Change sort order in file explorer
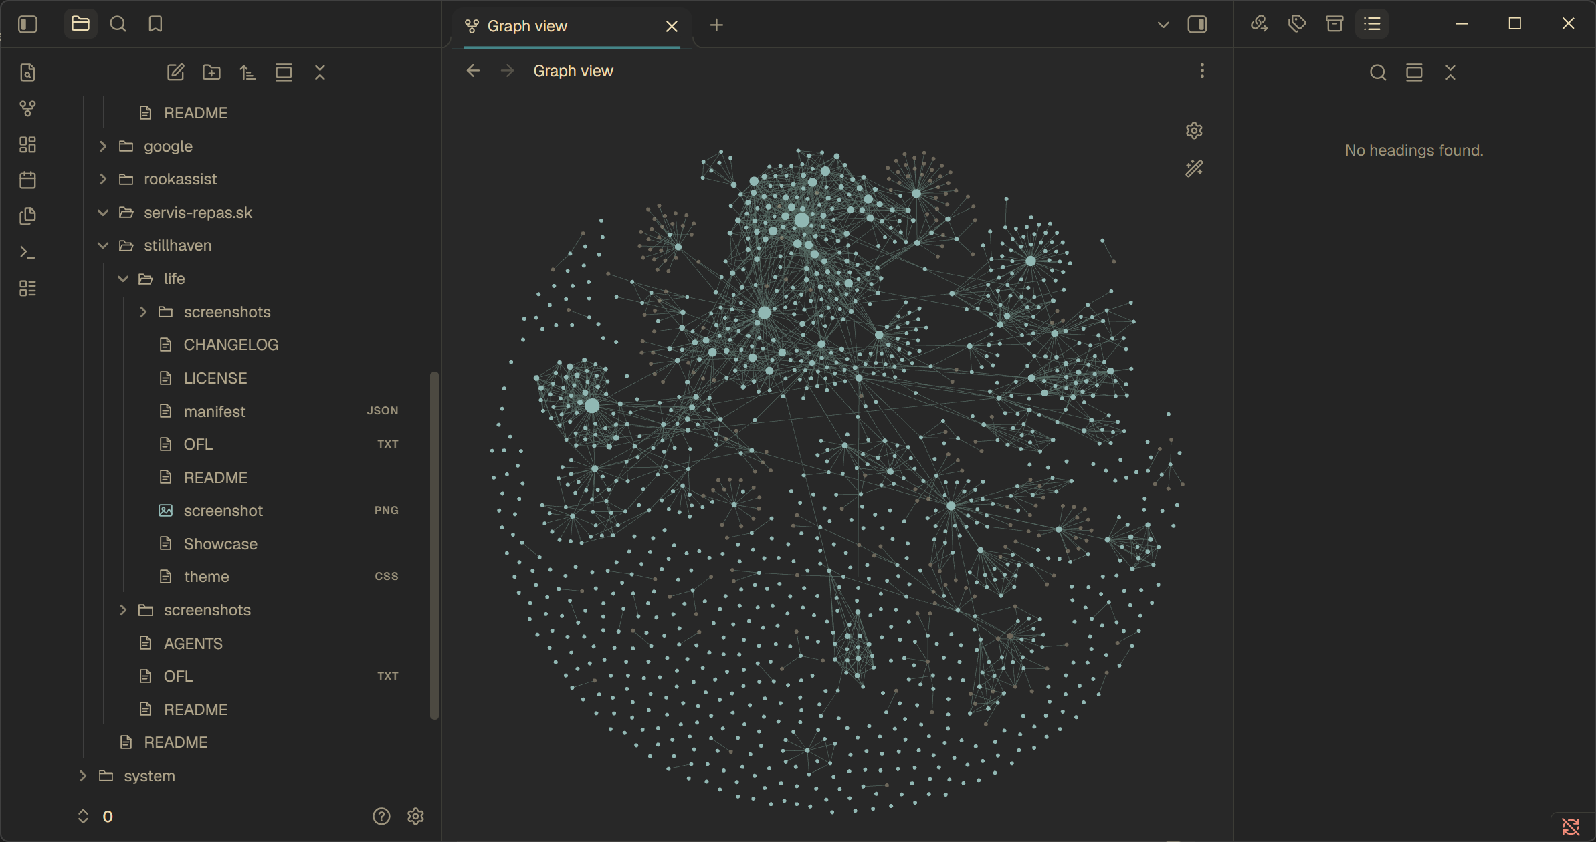Screen dimensions: 1596x842 tap(247, 72)
